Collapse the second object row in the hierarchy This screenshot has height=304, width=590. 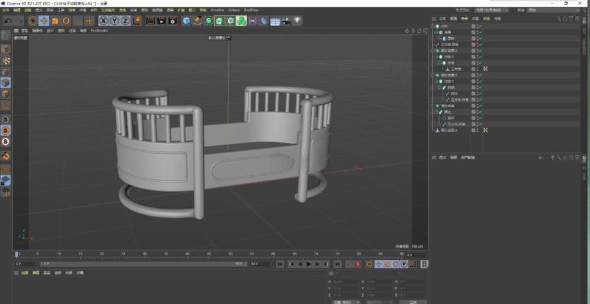pos(437,32)
